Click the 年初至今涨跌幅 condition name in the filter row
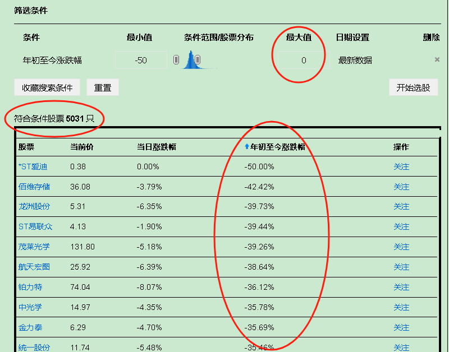The width and height of the screenshot is (449, 352). 52,61
